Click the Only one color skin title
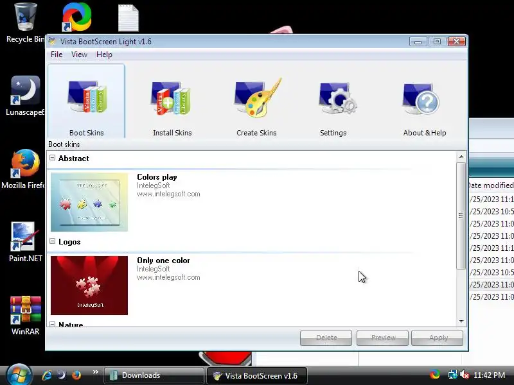The width and height of the screenshot is (514, 385). point(163,261)
